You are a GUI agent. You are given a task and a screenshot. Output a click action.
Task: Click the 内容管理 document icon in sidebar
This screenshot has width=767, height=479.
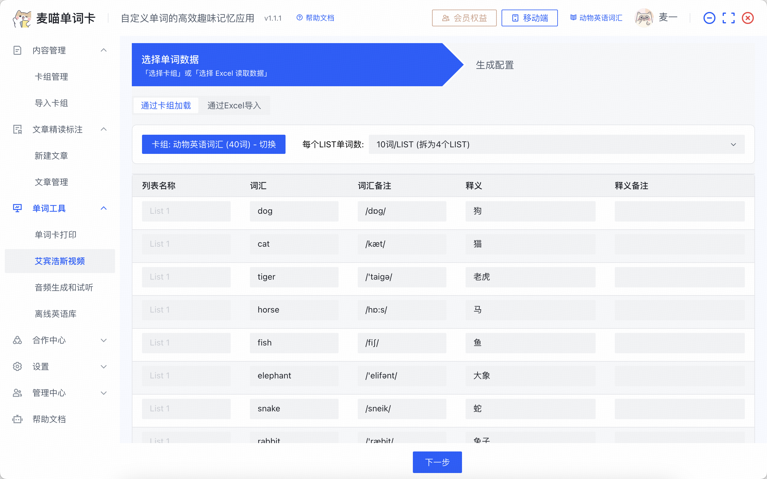point(17,50)
